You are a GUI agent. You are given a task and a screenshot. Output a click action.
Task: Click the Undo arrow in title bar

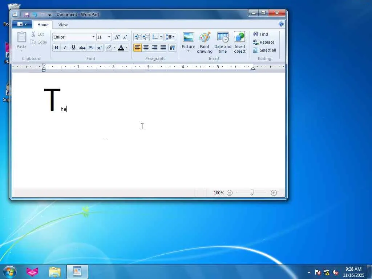click(35, 15)
